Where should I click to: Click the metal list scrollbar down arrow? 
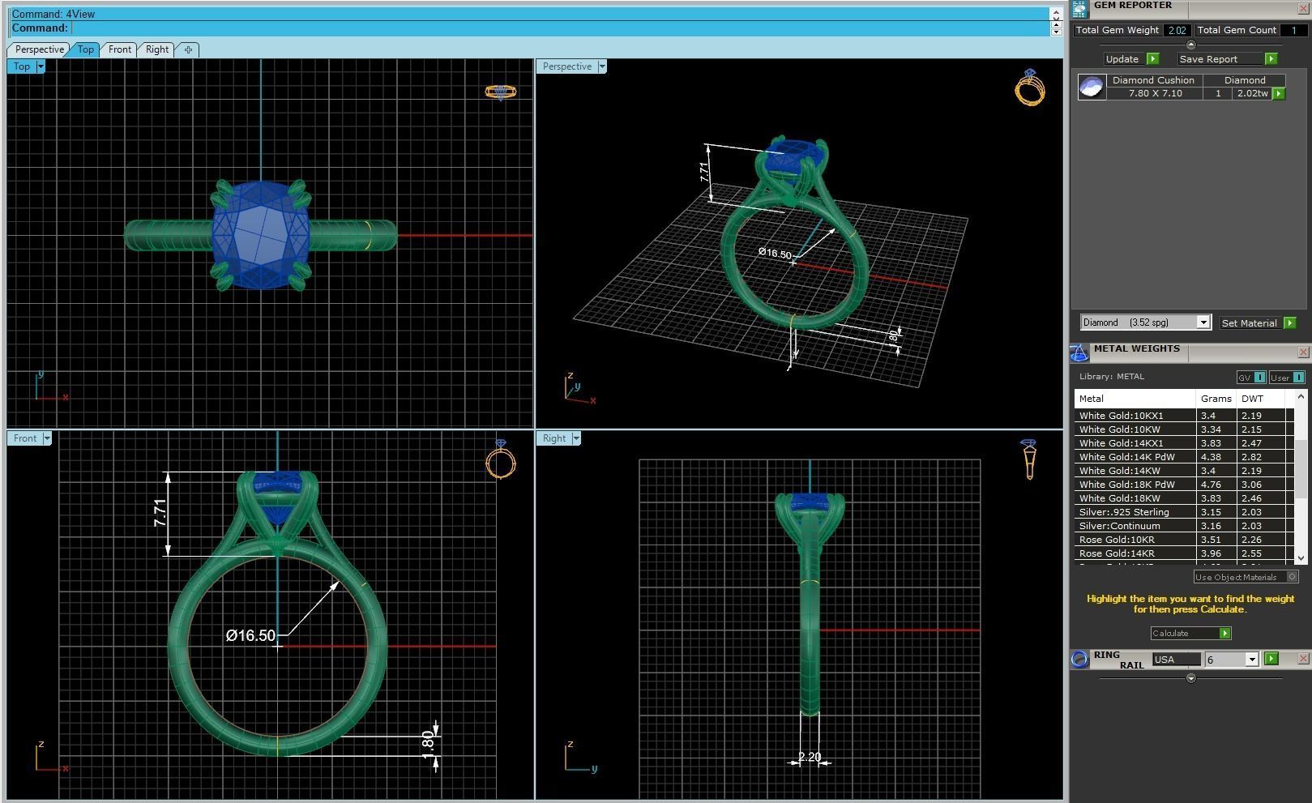1301,557
